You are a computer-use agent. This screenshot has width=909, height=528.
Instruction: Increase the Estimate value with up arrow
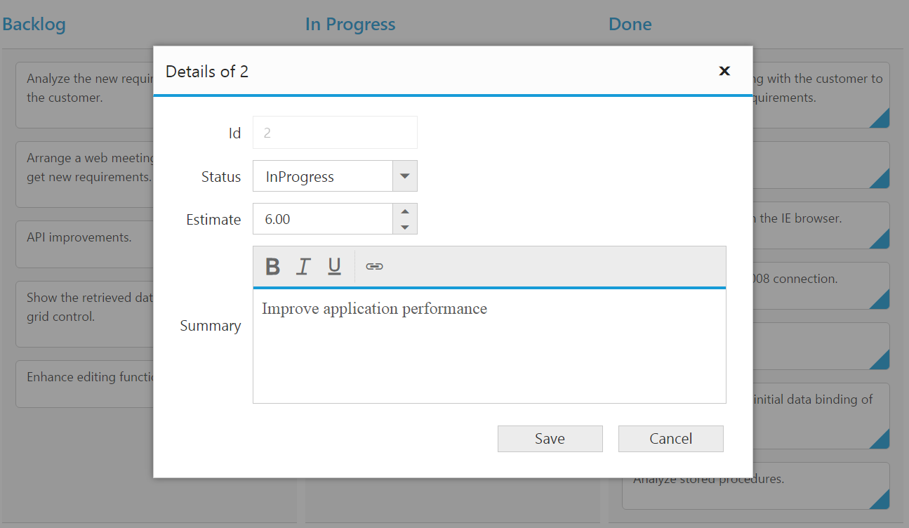404,211
